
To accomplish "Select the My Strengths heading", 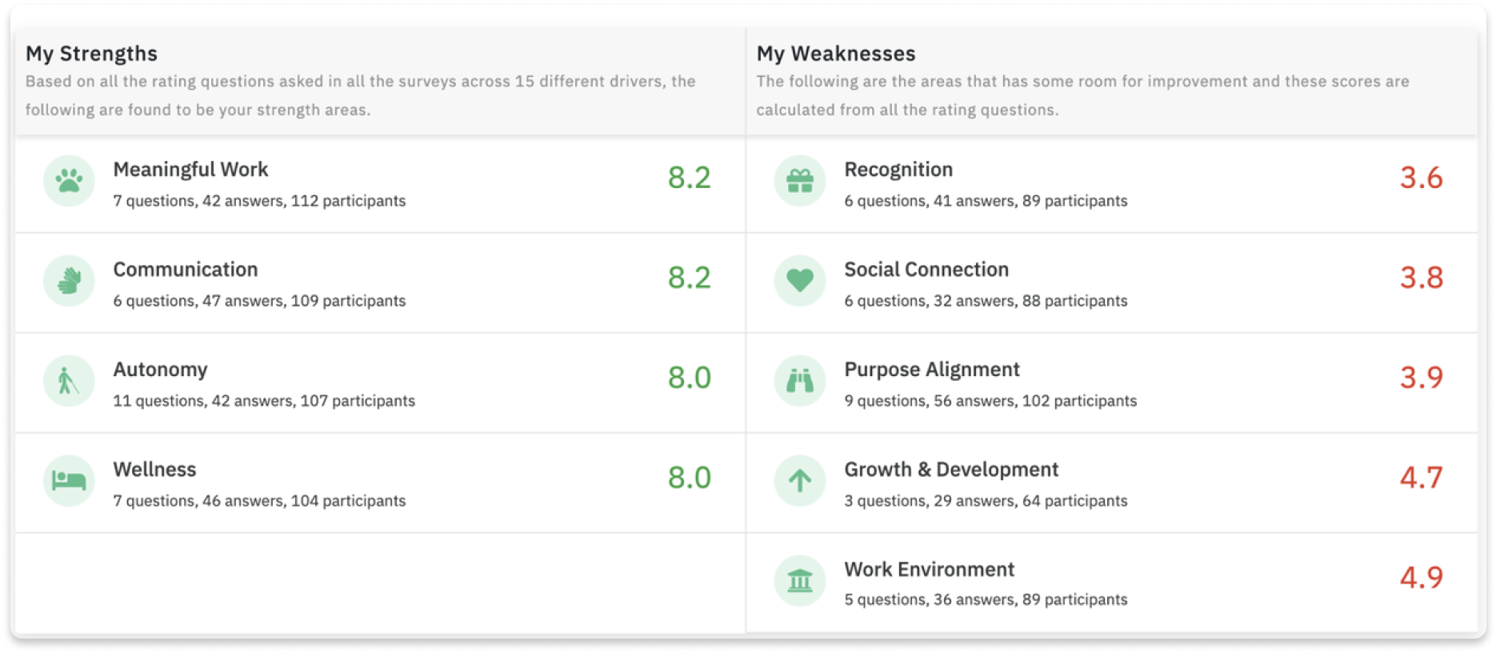I will 91,54.
